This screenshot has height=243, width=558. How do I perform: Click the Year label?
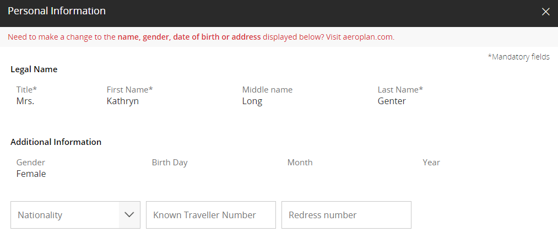pos(431,163)
